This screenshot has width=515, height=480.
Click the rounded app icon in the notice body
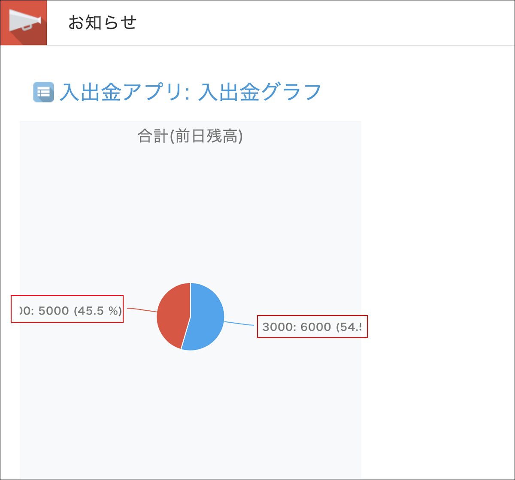pyautogui.click(x=43, y=91)
